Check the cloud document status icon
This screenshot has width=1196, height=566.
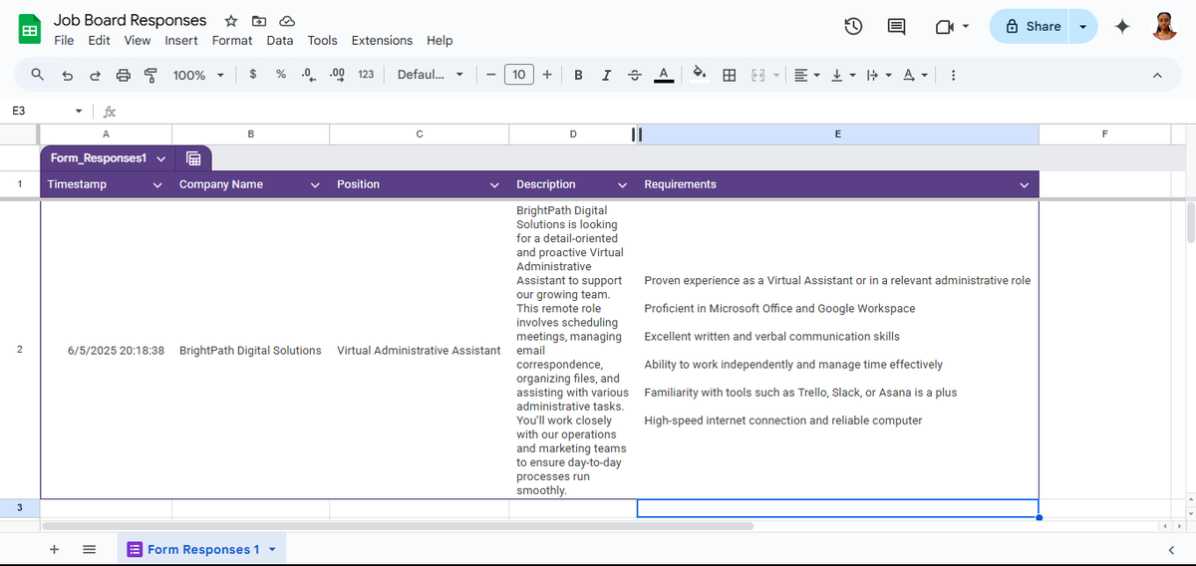287,21
